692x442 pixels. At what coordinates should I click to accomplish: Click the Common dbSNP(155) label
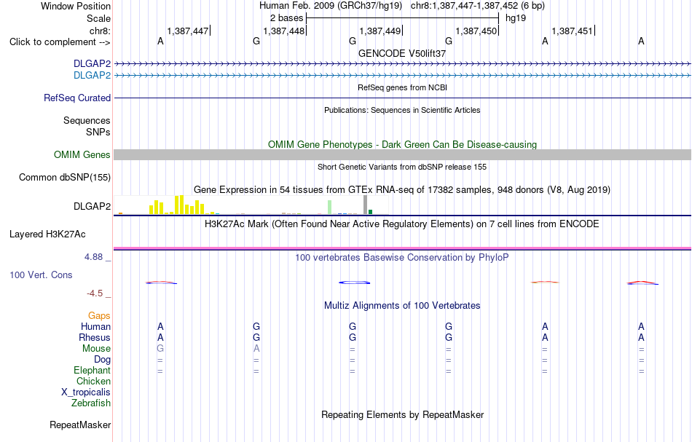(x=64, y=178)
